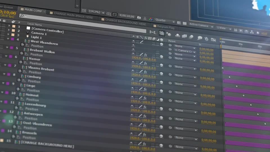The height and width of the screenshot is (152, 270).
Task: Switch to CHANGE BACKGROUND HERE tab
Action: point(125,22)
